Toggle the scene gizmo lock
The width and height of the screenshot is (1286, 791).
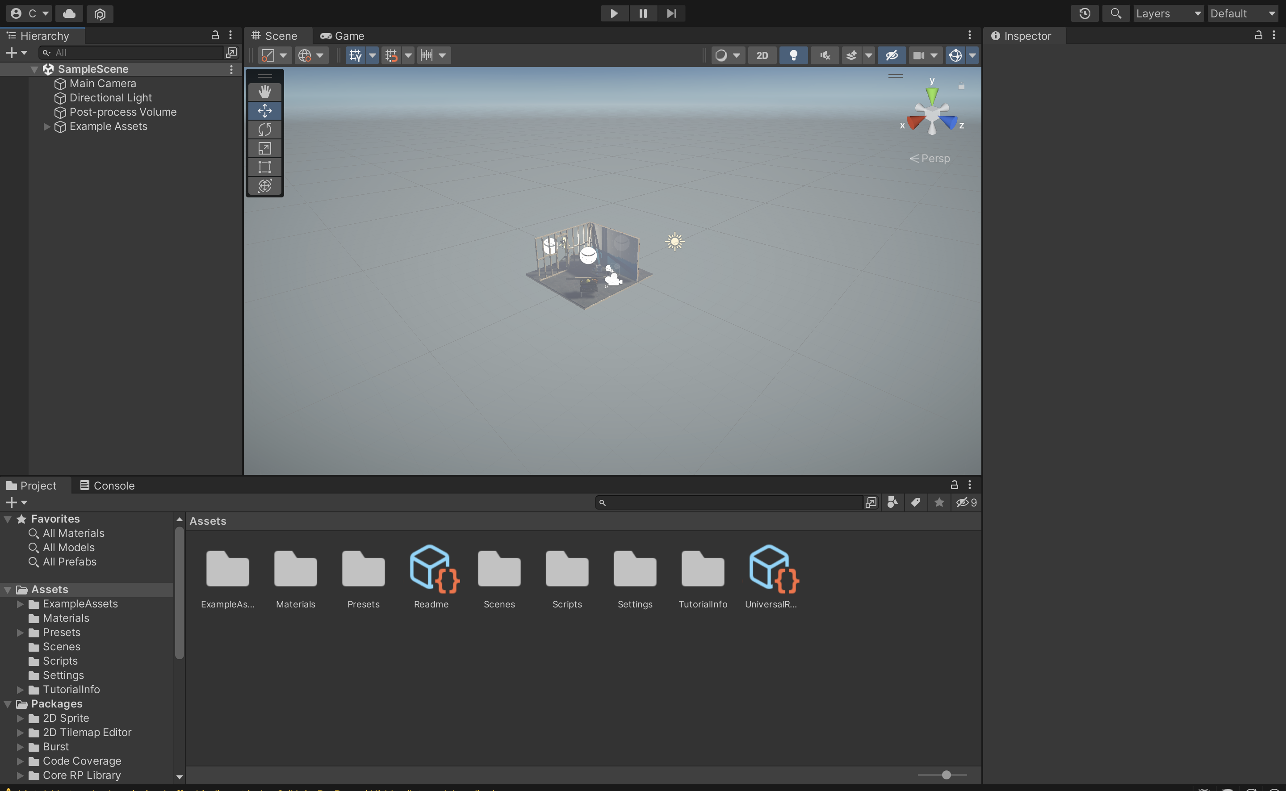coord(961,86)
